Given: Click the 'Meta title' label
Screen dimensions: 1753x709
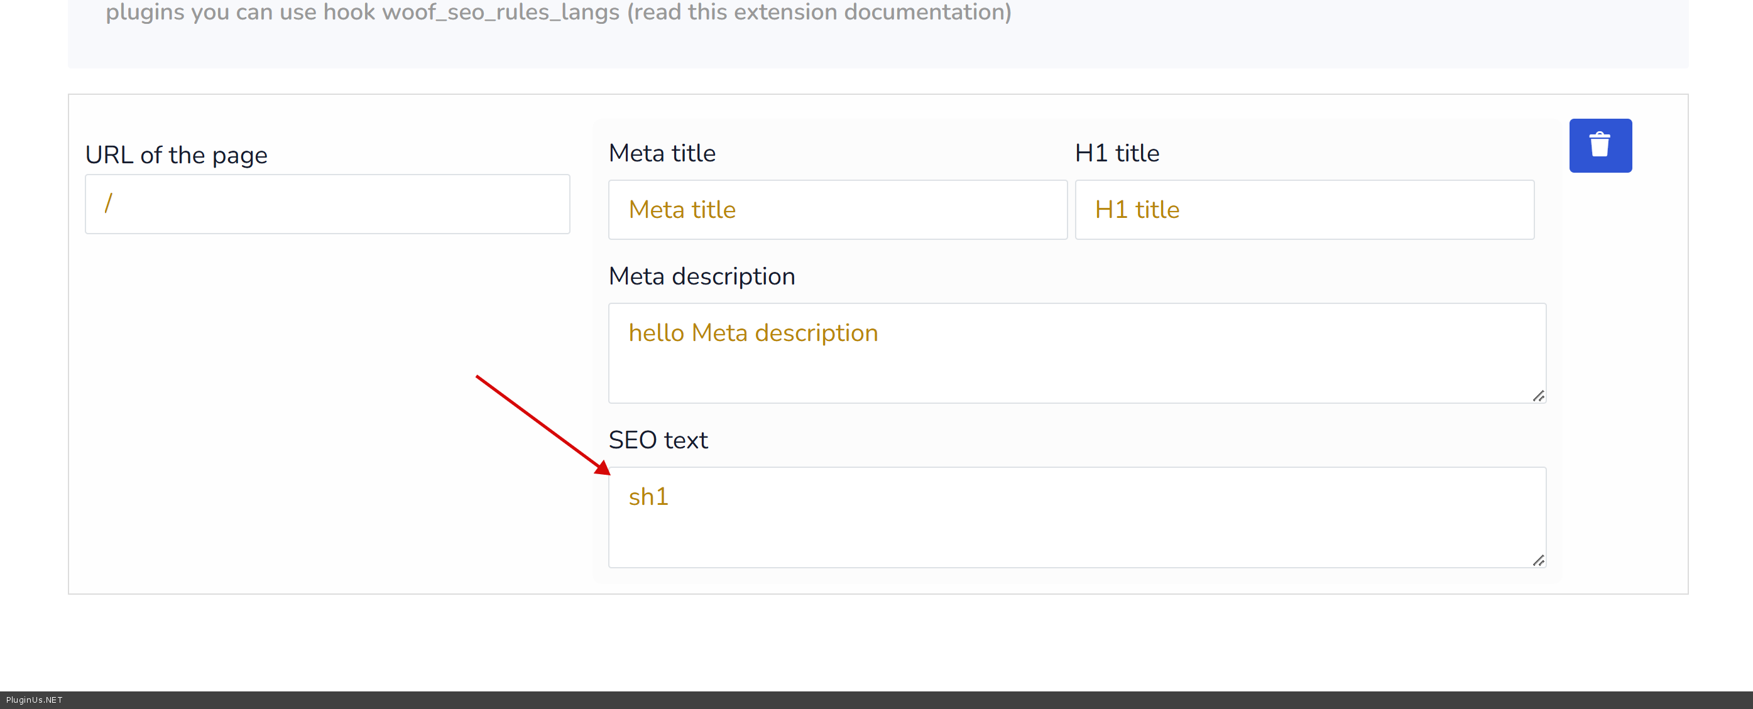Looking at the screenshot, I should pos(662,153).
